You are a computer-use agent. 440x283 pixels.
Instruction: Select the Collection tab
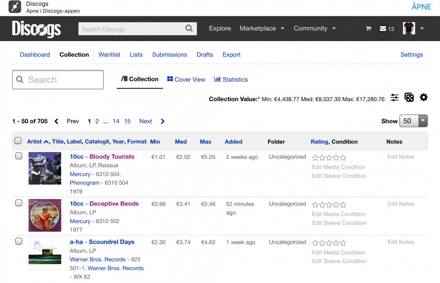click(x=74, y=55)
